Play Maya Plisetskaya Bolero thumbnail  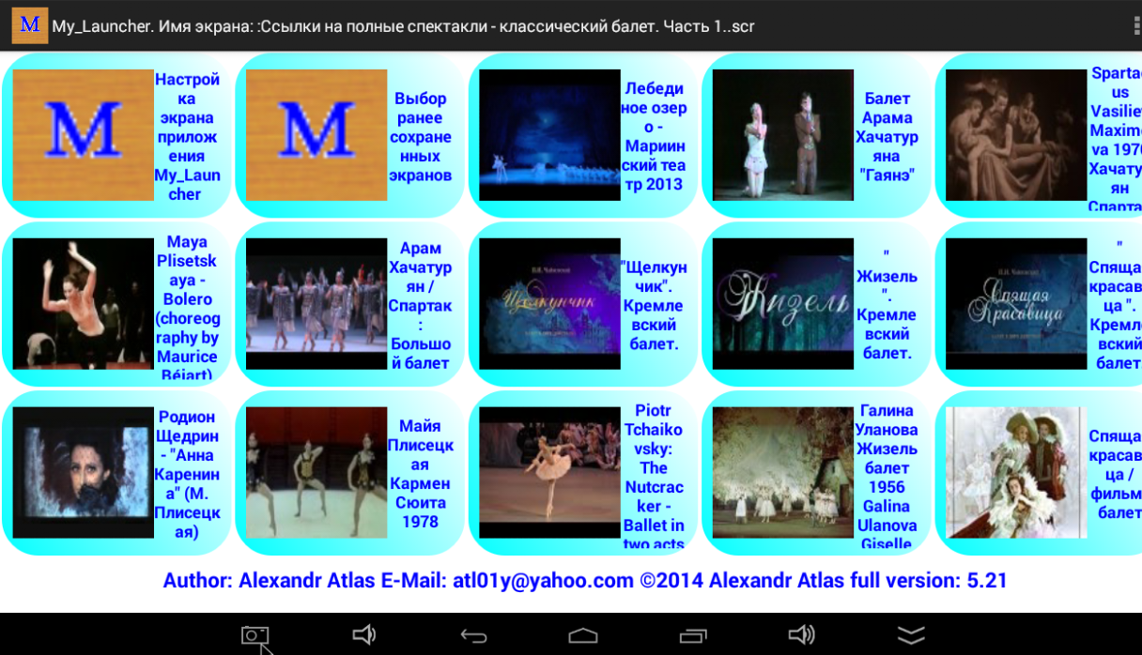coord(83,303)
